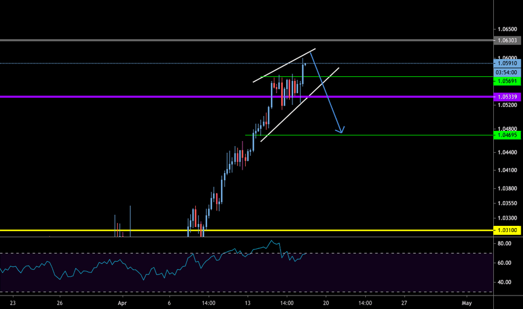Select the upper white wedge trendline
This screenshot has height=309, width=523.
click(284, 66)
